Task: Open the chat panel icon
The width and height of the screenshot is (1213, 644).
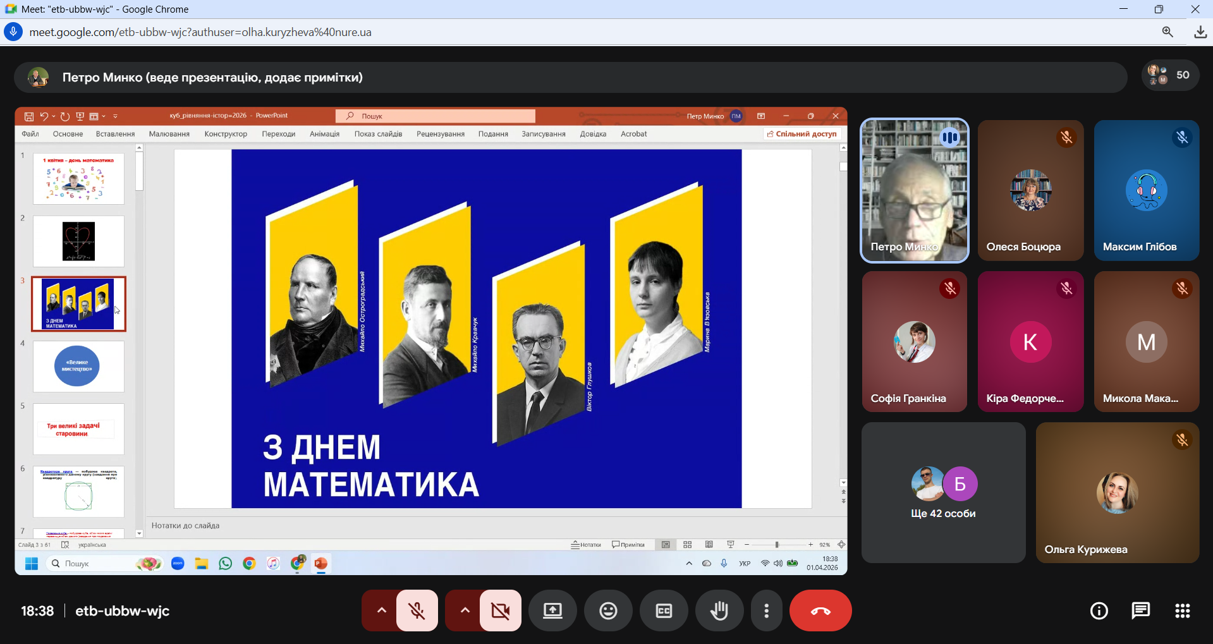Action: point(1140,611)
